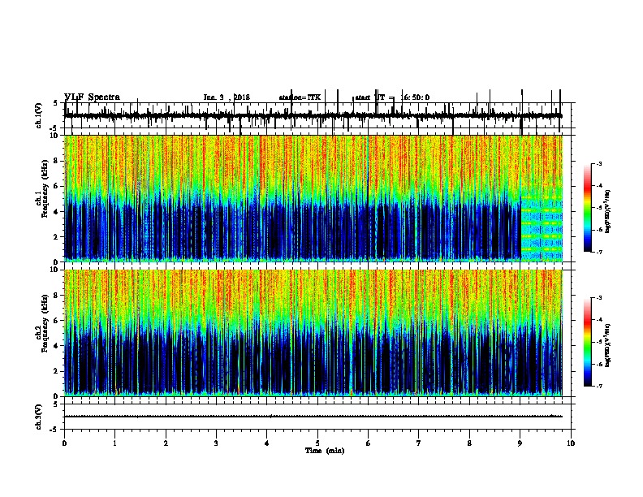This screenshot has height=497, width=643.
Task: Click the time axis tick label 7
Action: click(x=419, y=443)
